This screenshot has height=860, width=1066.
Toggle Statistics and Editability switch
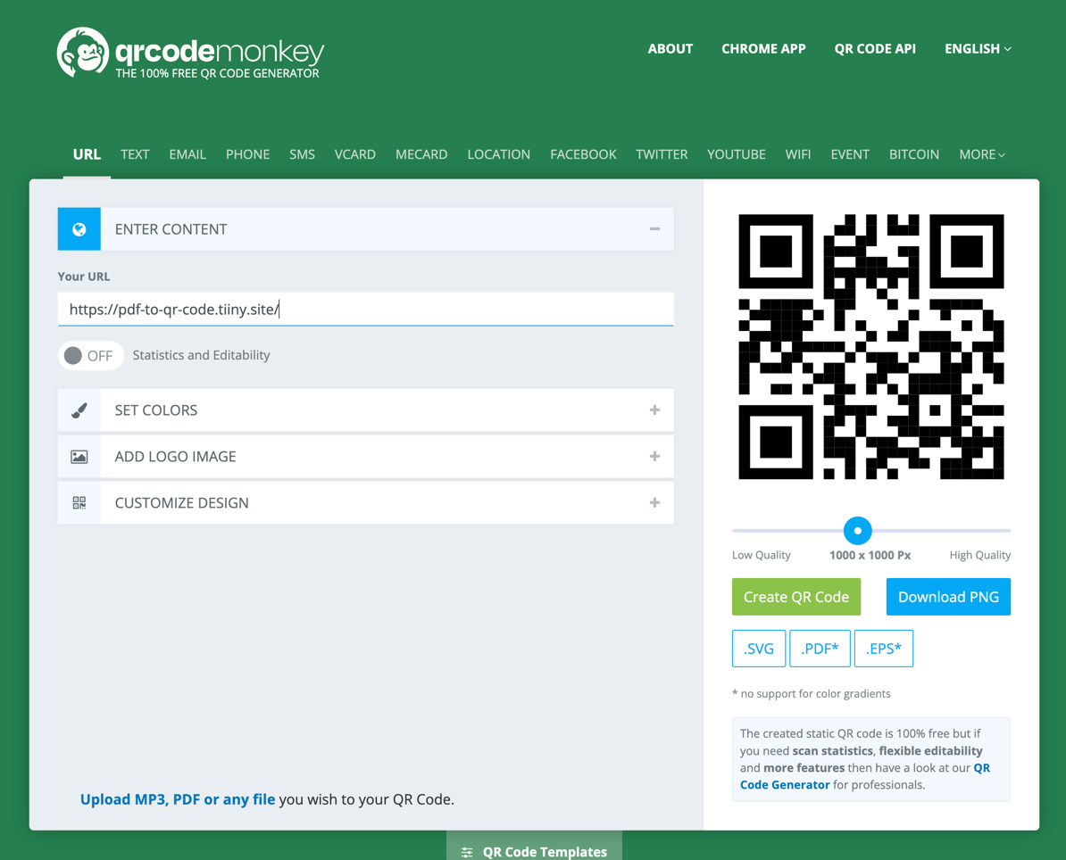coord(90,355)
